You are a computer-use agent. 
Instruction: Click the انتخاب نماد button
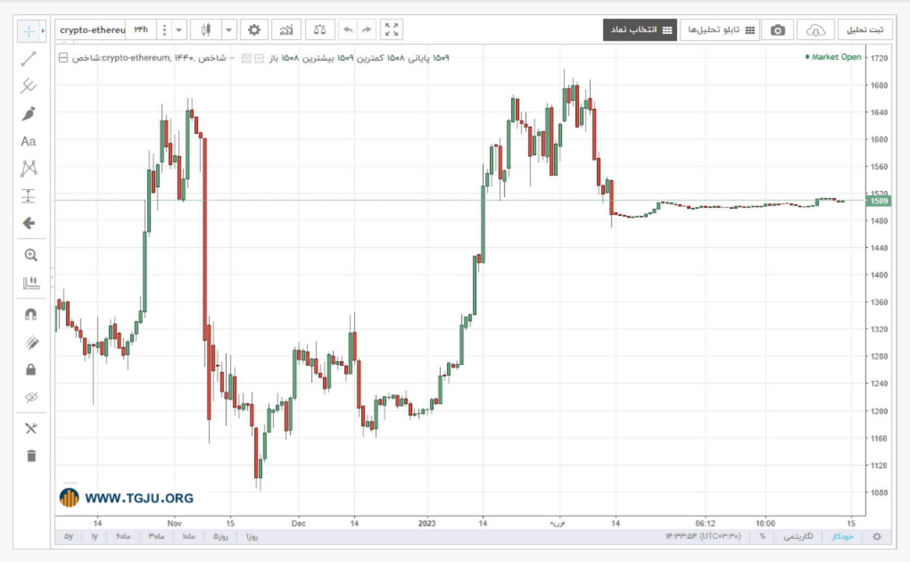click(x=640, y=30)
